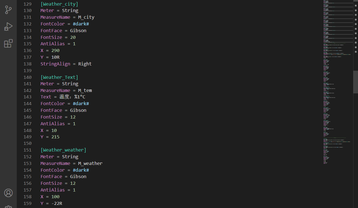Click the [Weather_Text] section header
Screen dimensions: 358x208
(59, 77)
